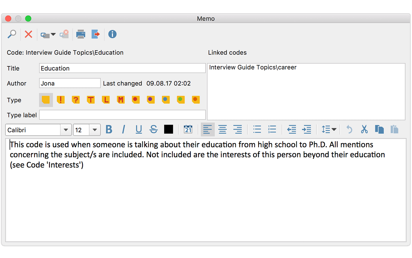Align text left
Image resolution: width=412 pixels, height=258 pixels.
[207, 130]
